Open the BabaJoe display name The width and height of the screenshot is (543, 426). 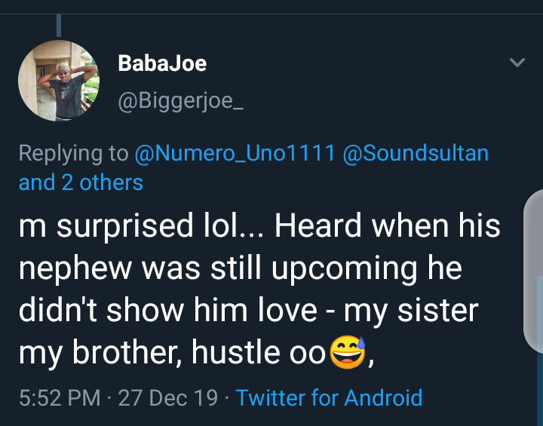162,63
